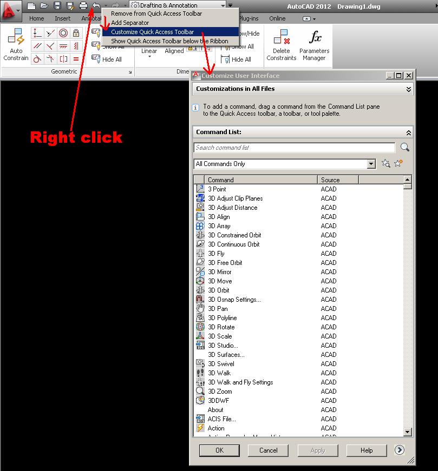Select the Tangent constraint icon
Viewport: 438px width, 471px height.
click(37, 59)
